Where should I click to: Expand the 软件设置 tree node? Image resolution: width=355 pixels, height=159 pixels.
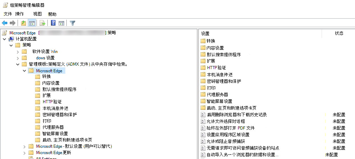tap(18, 52)
